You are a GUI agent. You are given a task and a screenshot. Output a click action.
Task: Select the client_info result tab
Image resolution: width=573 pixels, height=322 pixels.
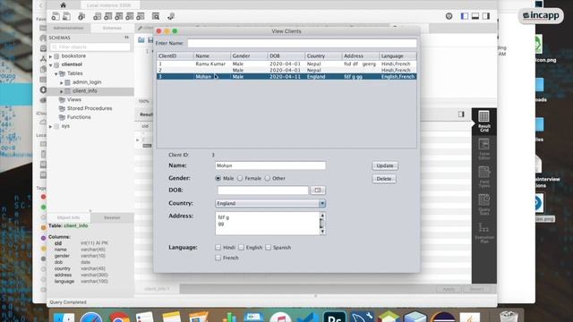click(x=158, y=289)
